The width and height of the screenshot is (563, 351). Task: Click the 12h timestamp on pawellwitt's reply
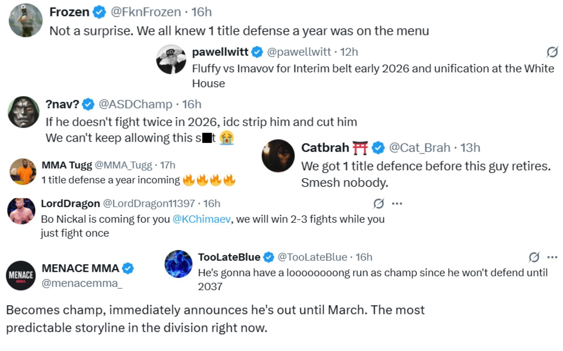[x=352, y=52]
